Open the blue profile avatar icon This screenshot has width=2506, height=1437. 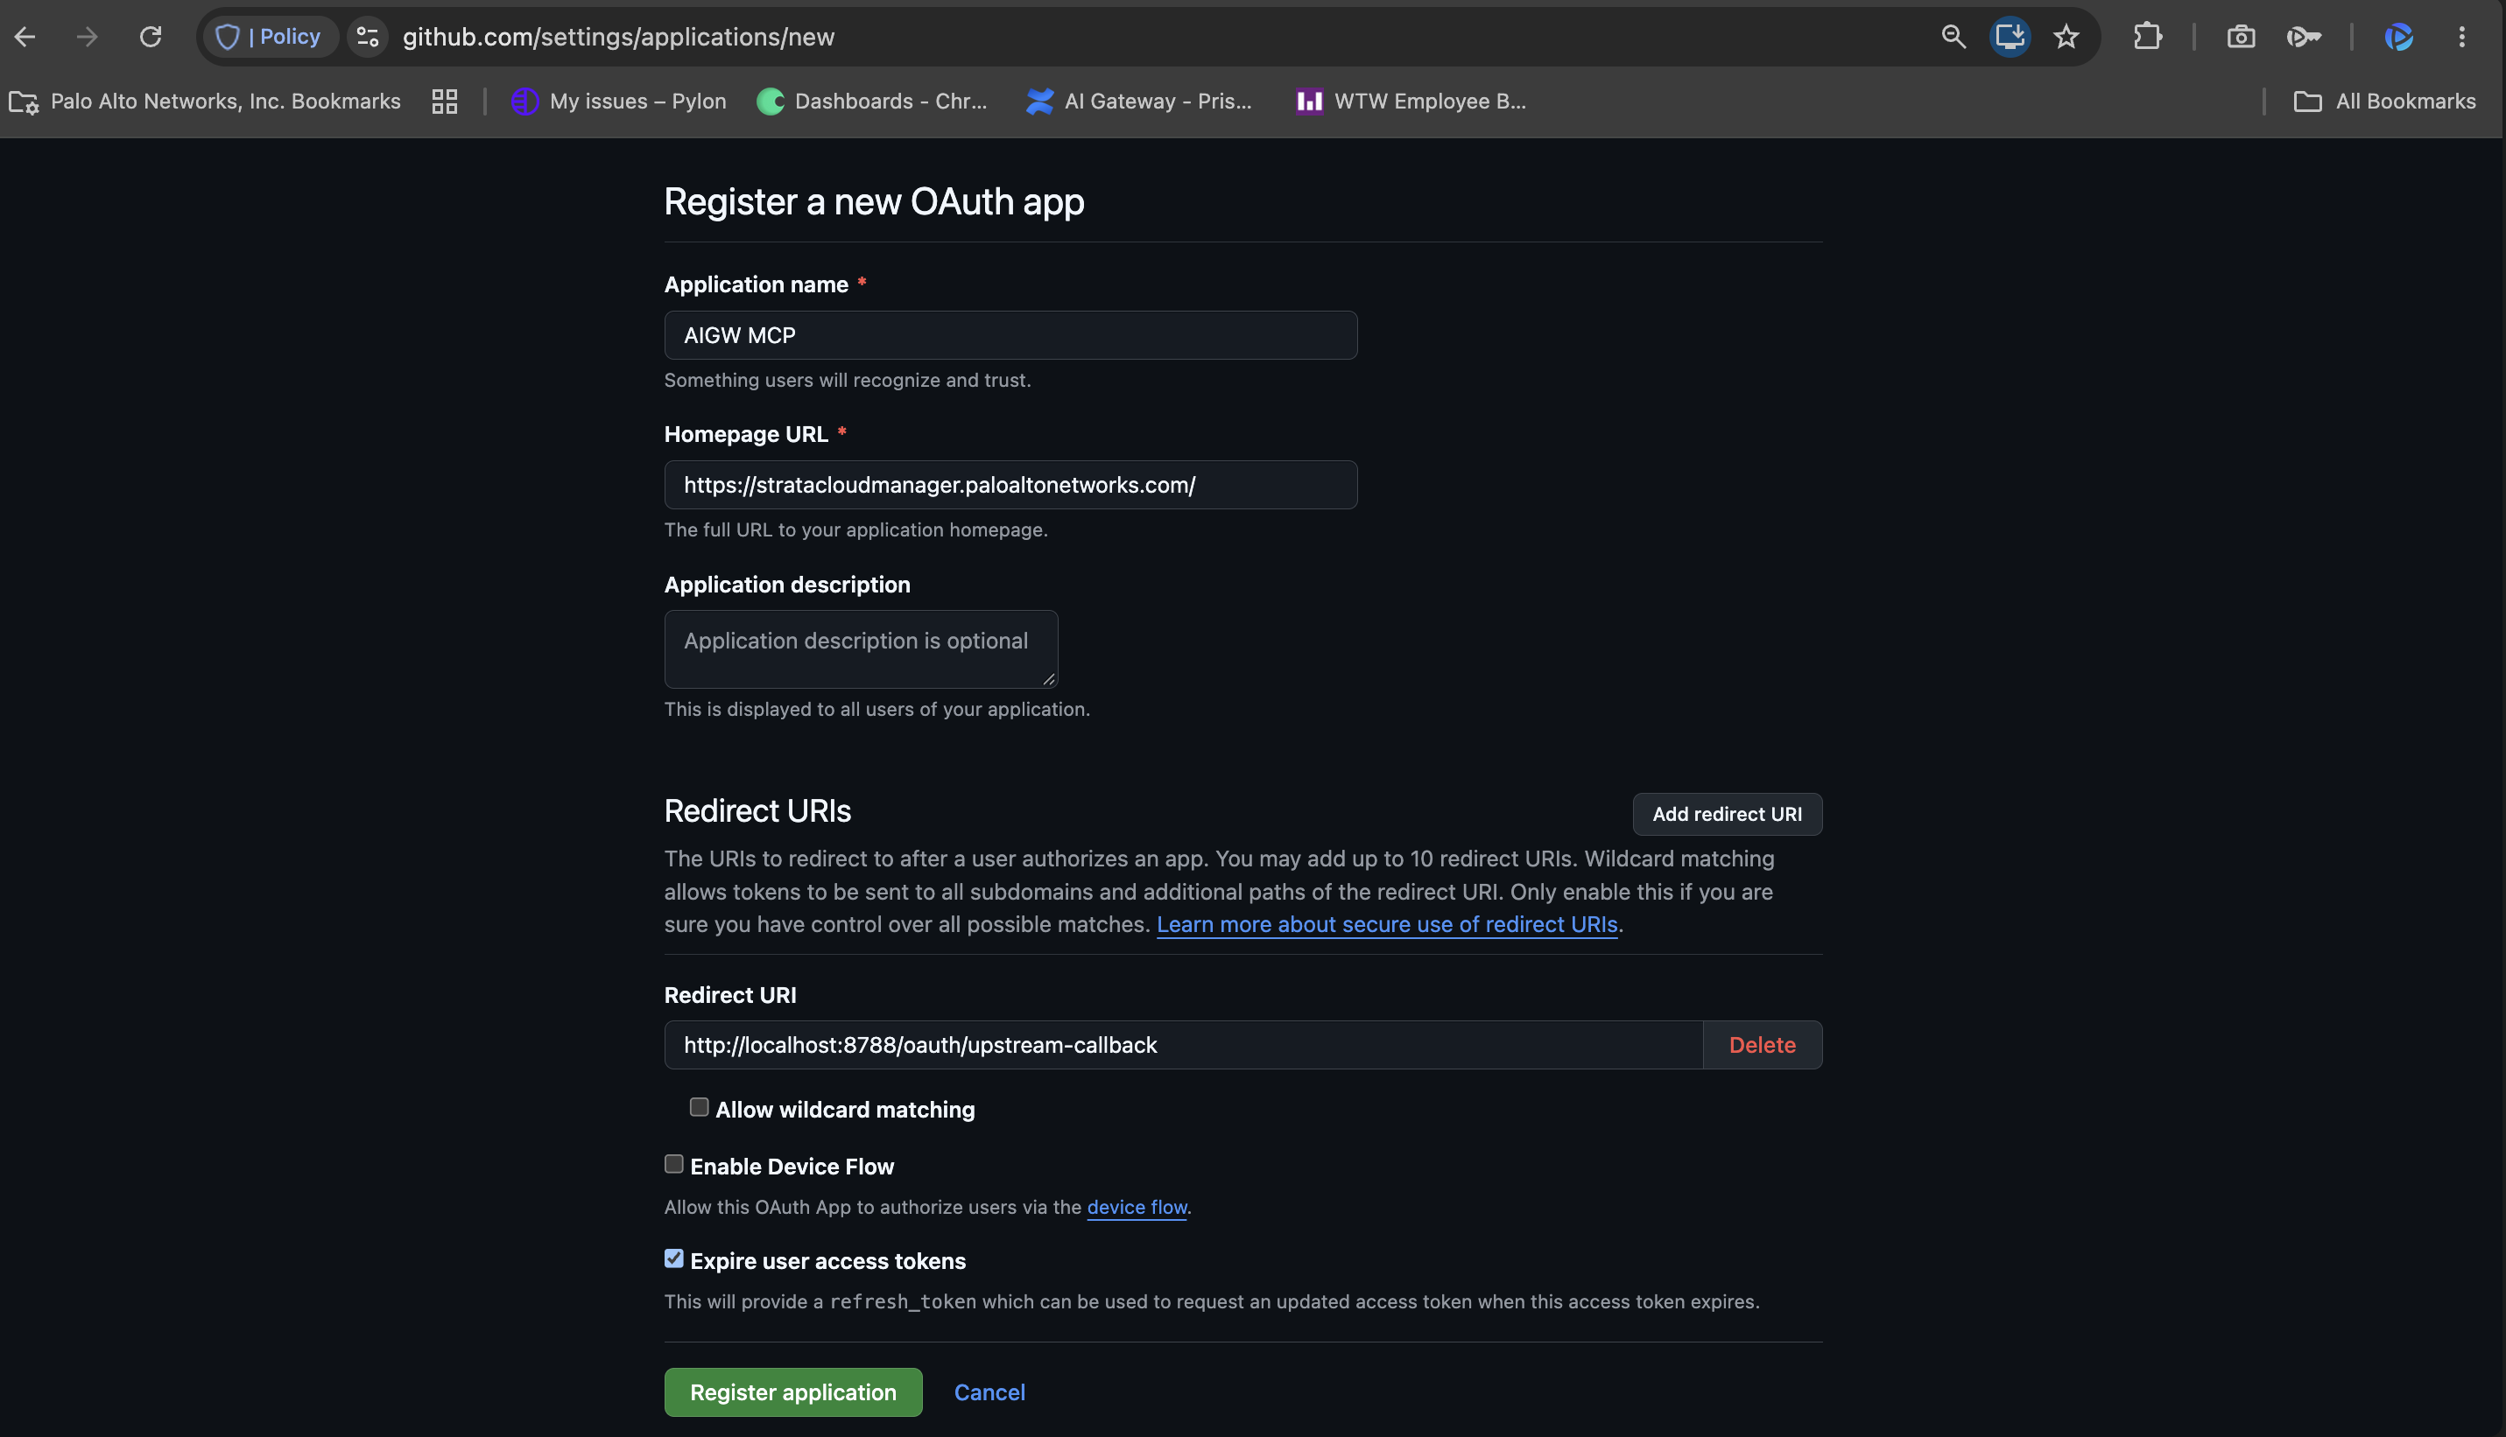[x=2398, y=37]
